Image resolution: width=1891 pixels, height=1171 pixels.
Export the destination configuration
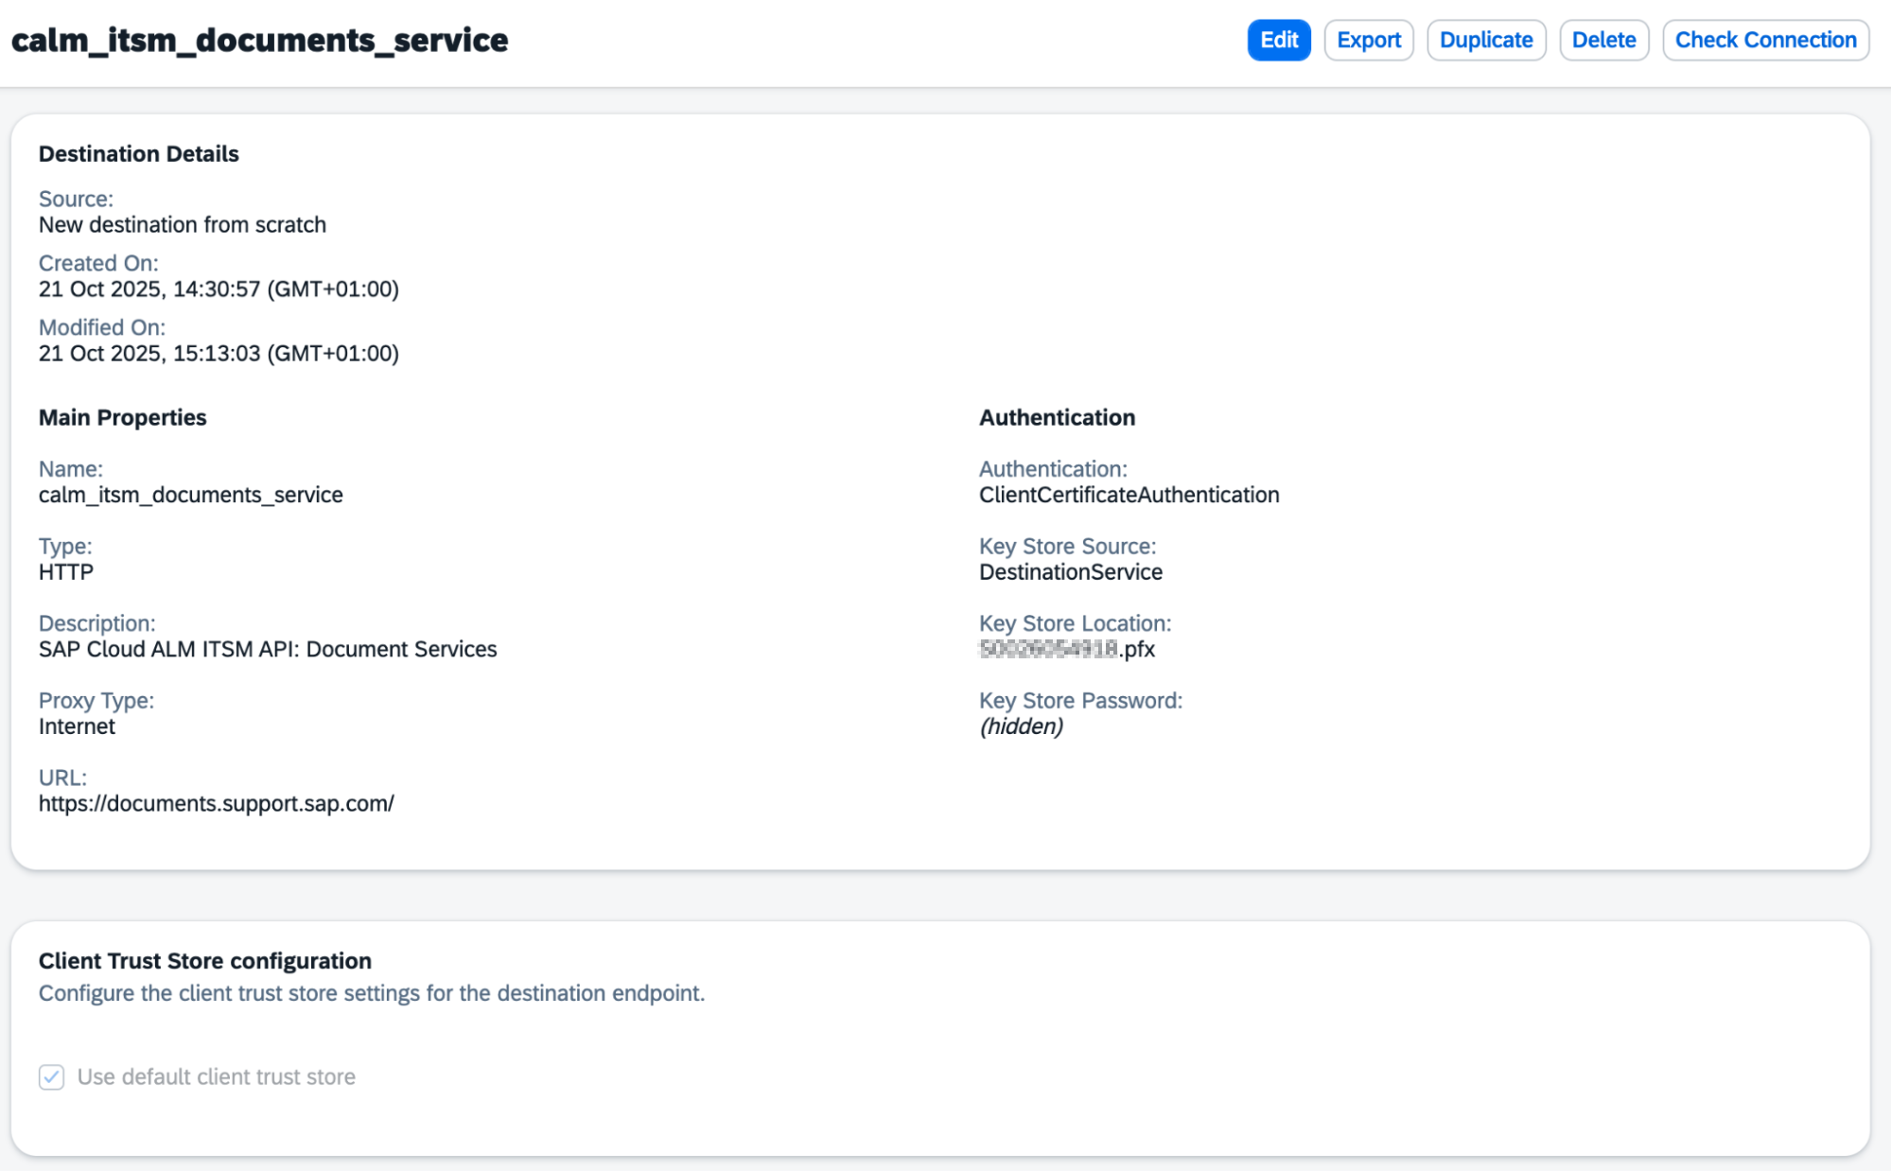tap(1368, 40)
